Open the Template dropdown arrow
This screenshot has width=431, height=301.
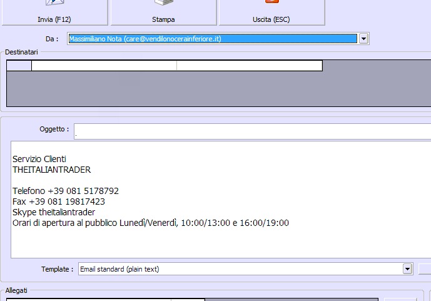[x=407, y=269]
